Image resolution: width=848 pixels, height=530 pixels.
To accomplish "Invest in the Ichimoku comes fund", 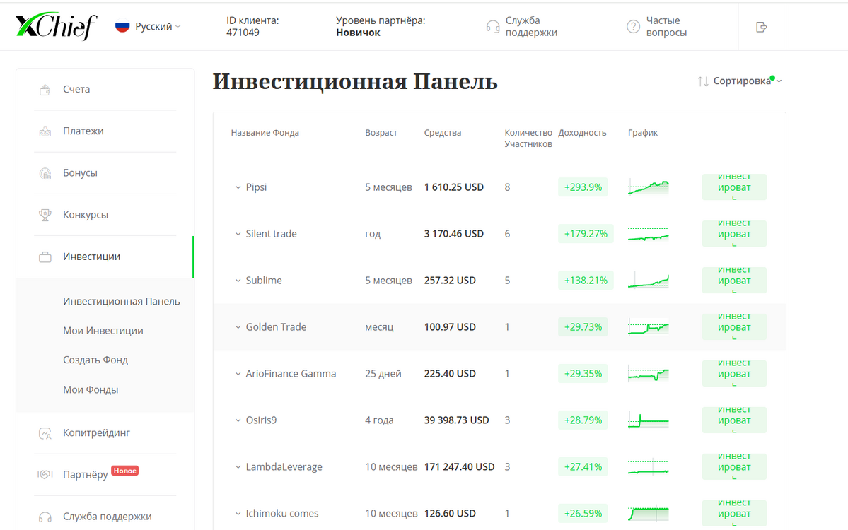I will pyautogui.click(x=734, y=513).
